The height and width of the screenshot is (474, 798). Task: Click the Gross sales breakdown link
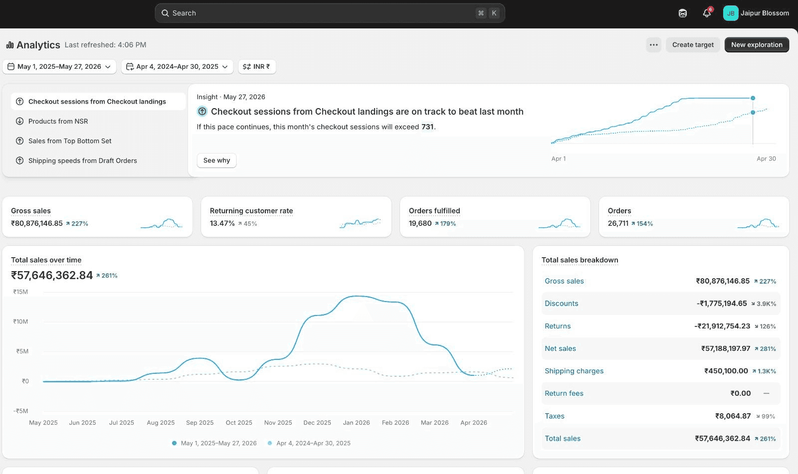(x=564, y=281)
